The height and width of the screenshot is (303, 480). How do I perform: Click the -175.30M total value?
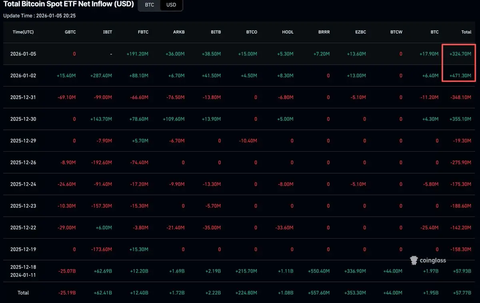pos(460,184)
